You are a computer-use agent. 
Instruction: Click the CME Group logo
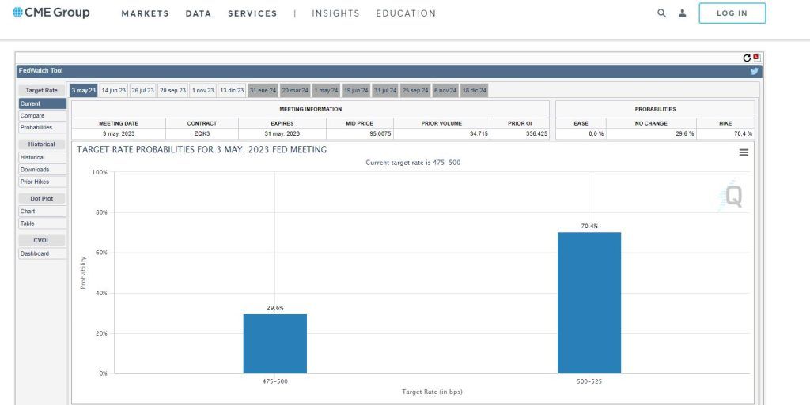tap(51, 13)
